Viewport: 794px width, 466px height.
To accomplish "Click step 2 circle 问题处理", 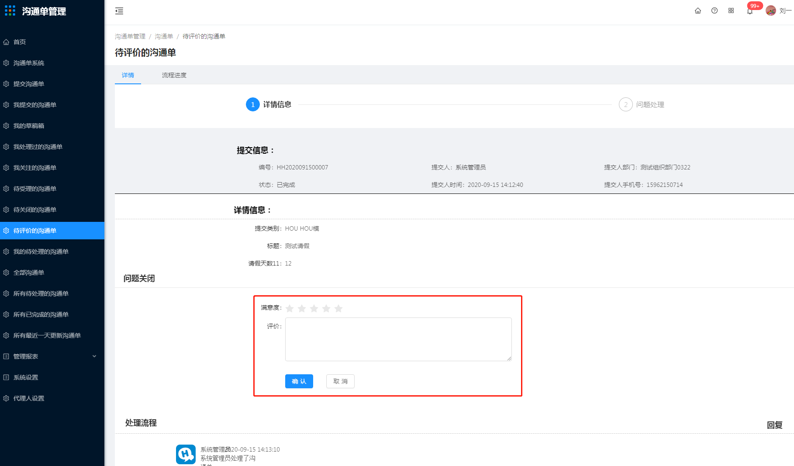I will pyautogui.click(x=626, y=104).
